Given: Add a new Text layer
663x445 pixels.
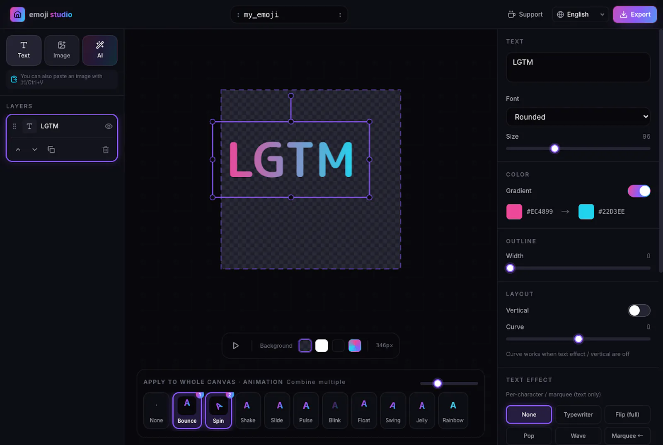Looking at the screenshot, I should (24, 50).
